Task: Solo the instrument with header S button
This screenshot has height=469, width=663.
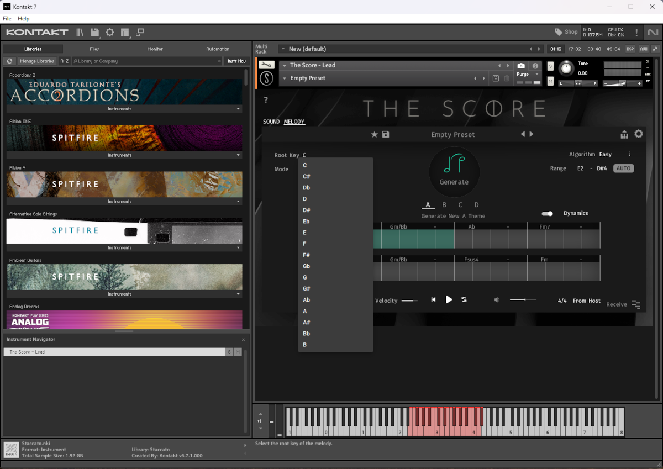Action: tap(550, 66)
